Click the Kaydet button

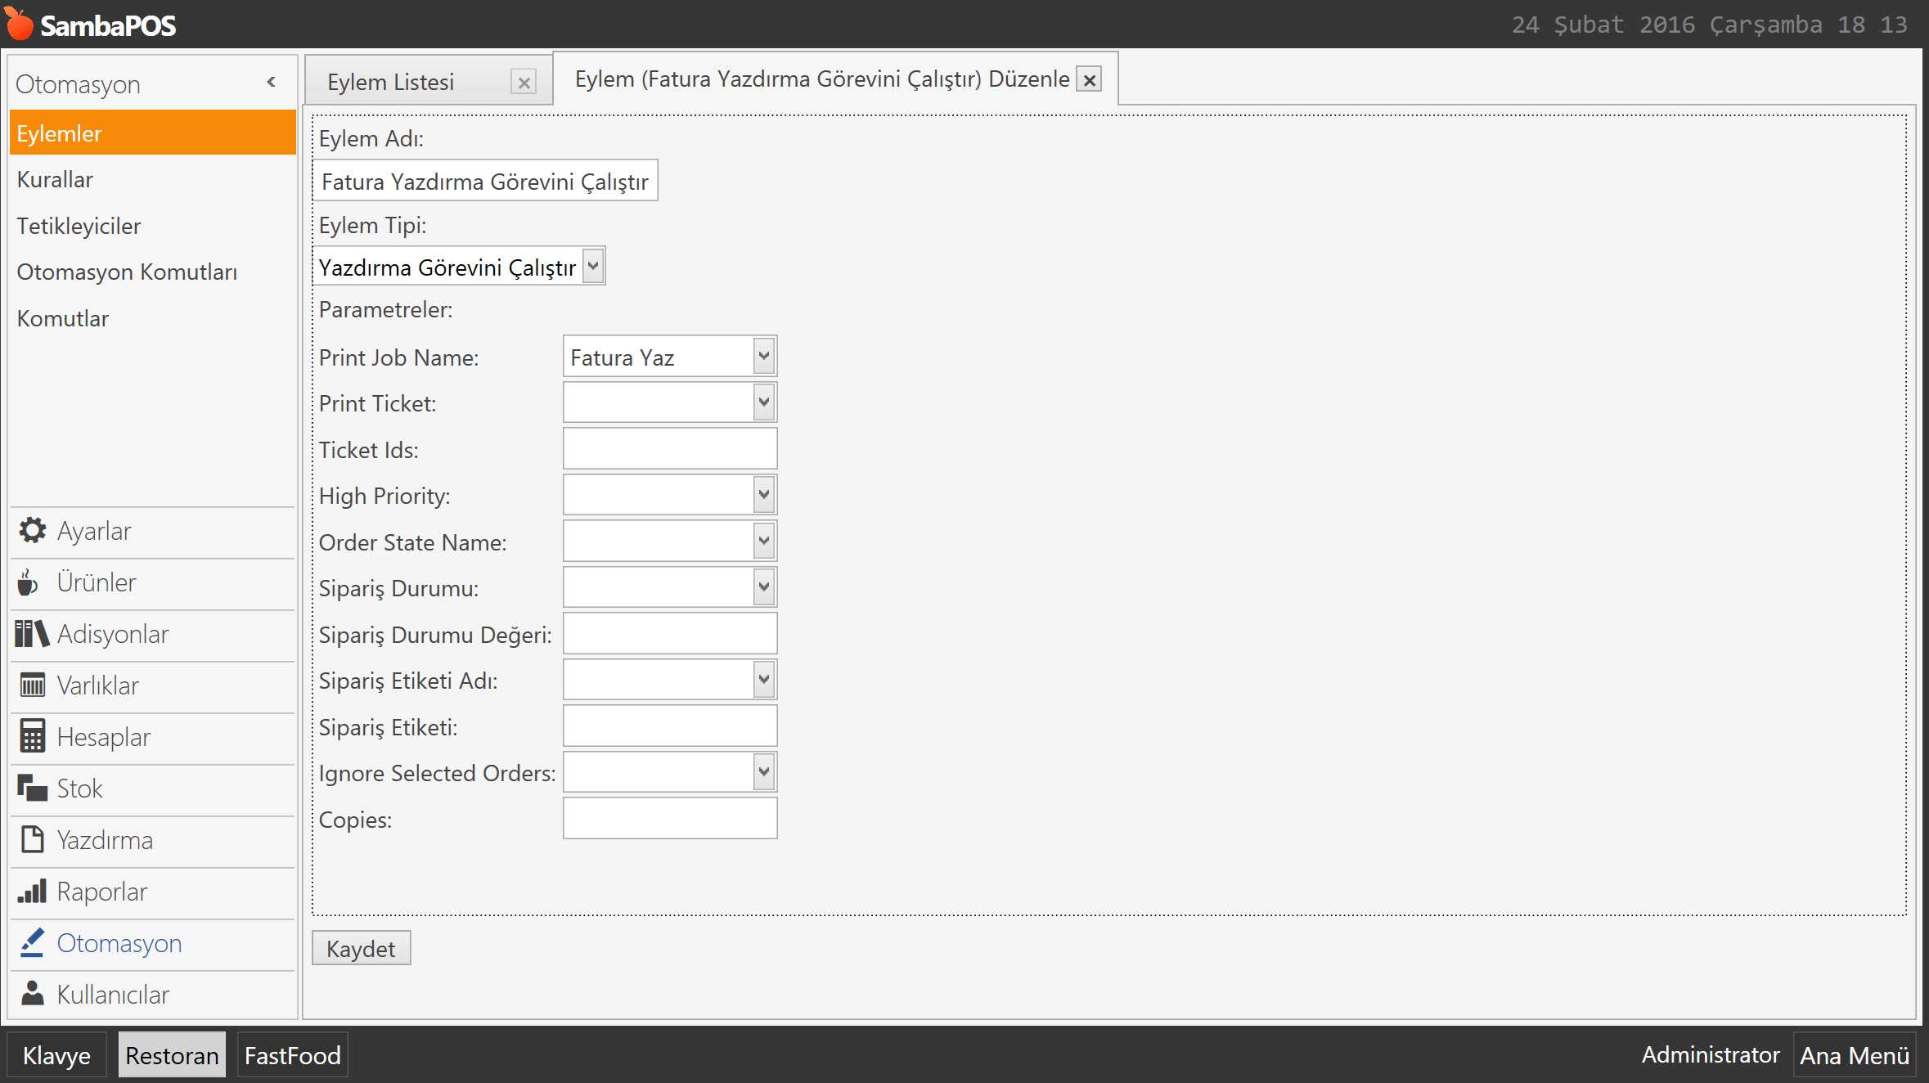361,948
